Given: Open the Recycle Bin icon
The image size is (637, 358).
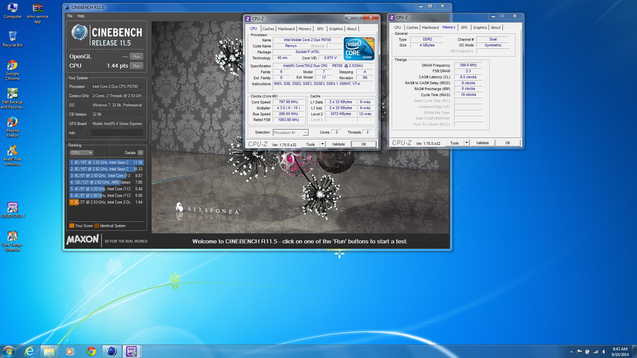Looking at the screenshot, I should [12, 39].
